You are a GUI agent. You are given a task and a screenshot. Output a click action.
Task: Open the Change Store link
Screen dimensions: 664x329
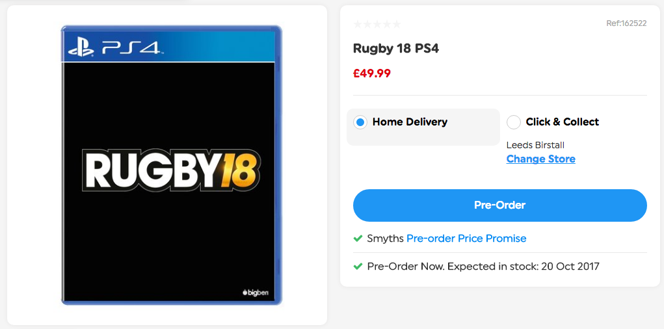(540, 159)
